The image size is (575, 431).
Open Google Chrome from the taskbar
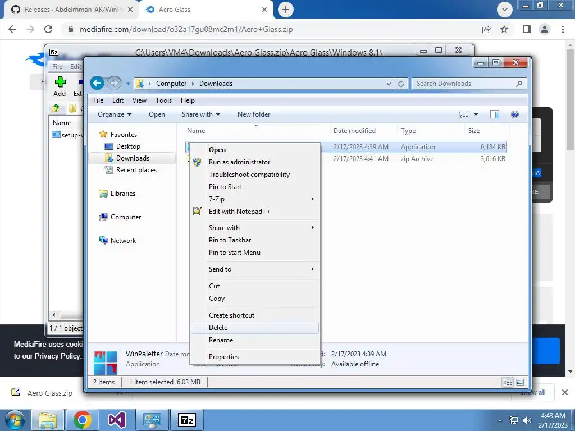[x=82, y=420]
